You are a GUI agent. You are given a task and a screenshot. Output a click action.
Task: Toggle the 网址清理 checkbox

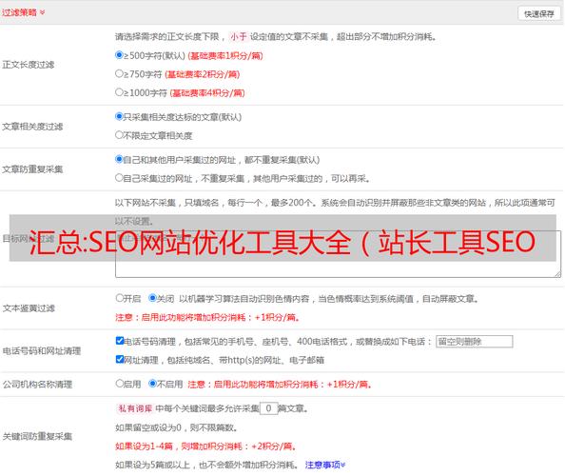coord(120,359)
